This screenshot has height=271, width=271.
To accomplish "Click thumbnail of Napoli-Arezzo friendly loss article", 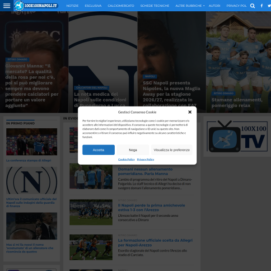I will pyautogui.click(x=91, y=212).
